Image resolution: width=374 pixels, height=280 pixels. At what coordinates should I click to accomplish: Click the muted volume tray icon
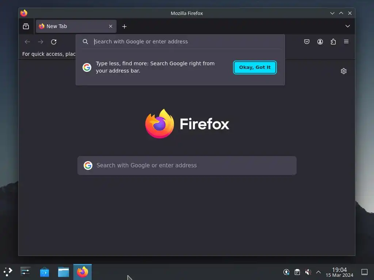pos(308,272)
